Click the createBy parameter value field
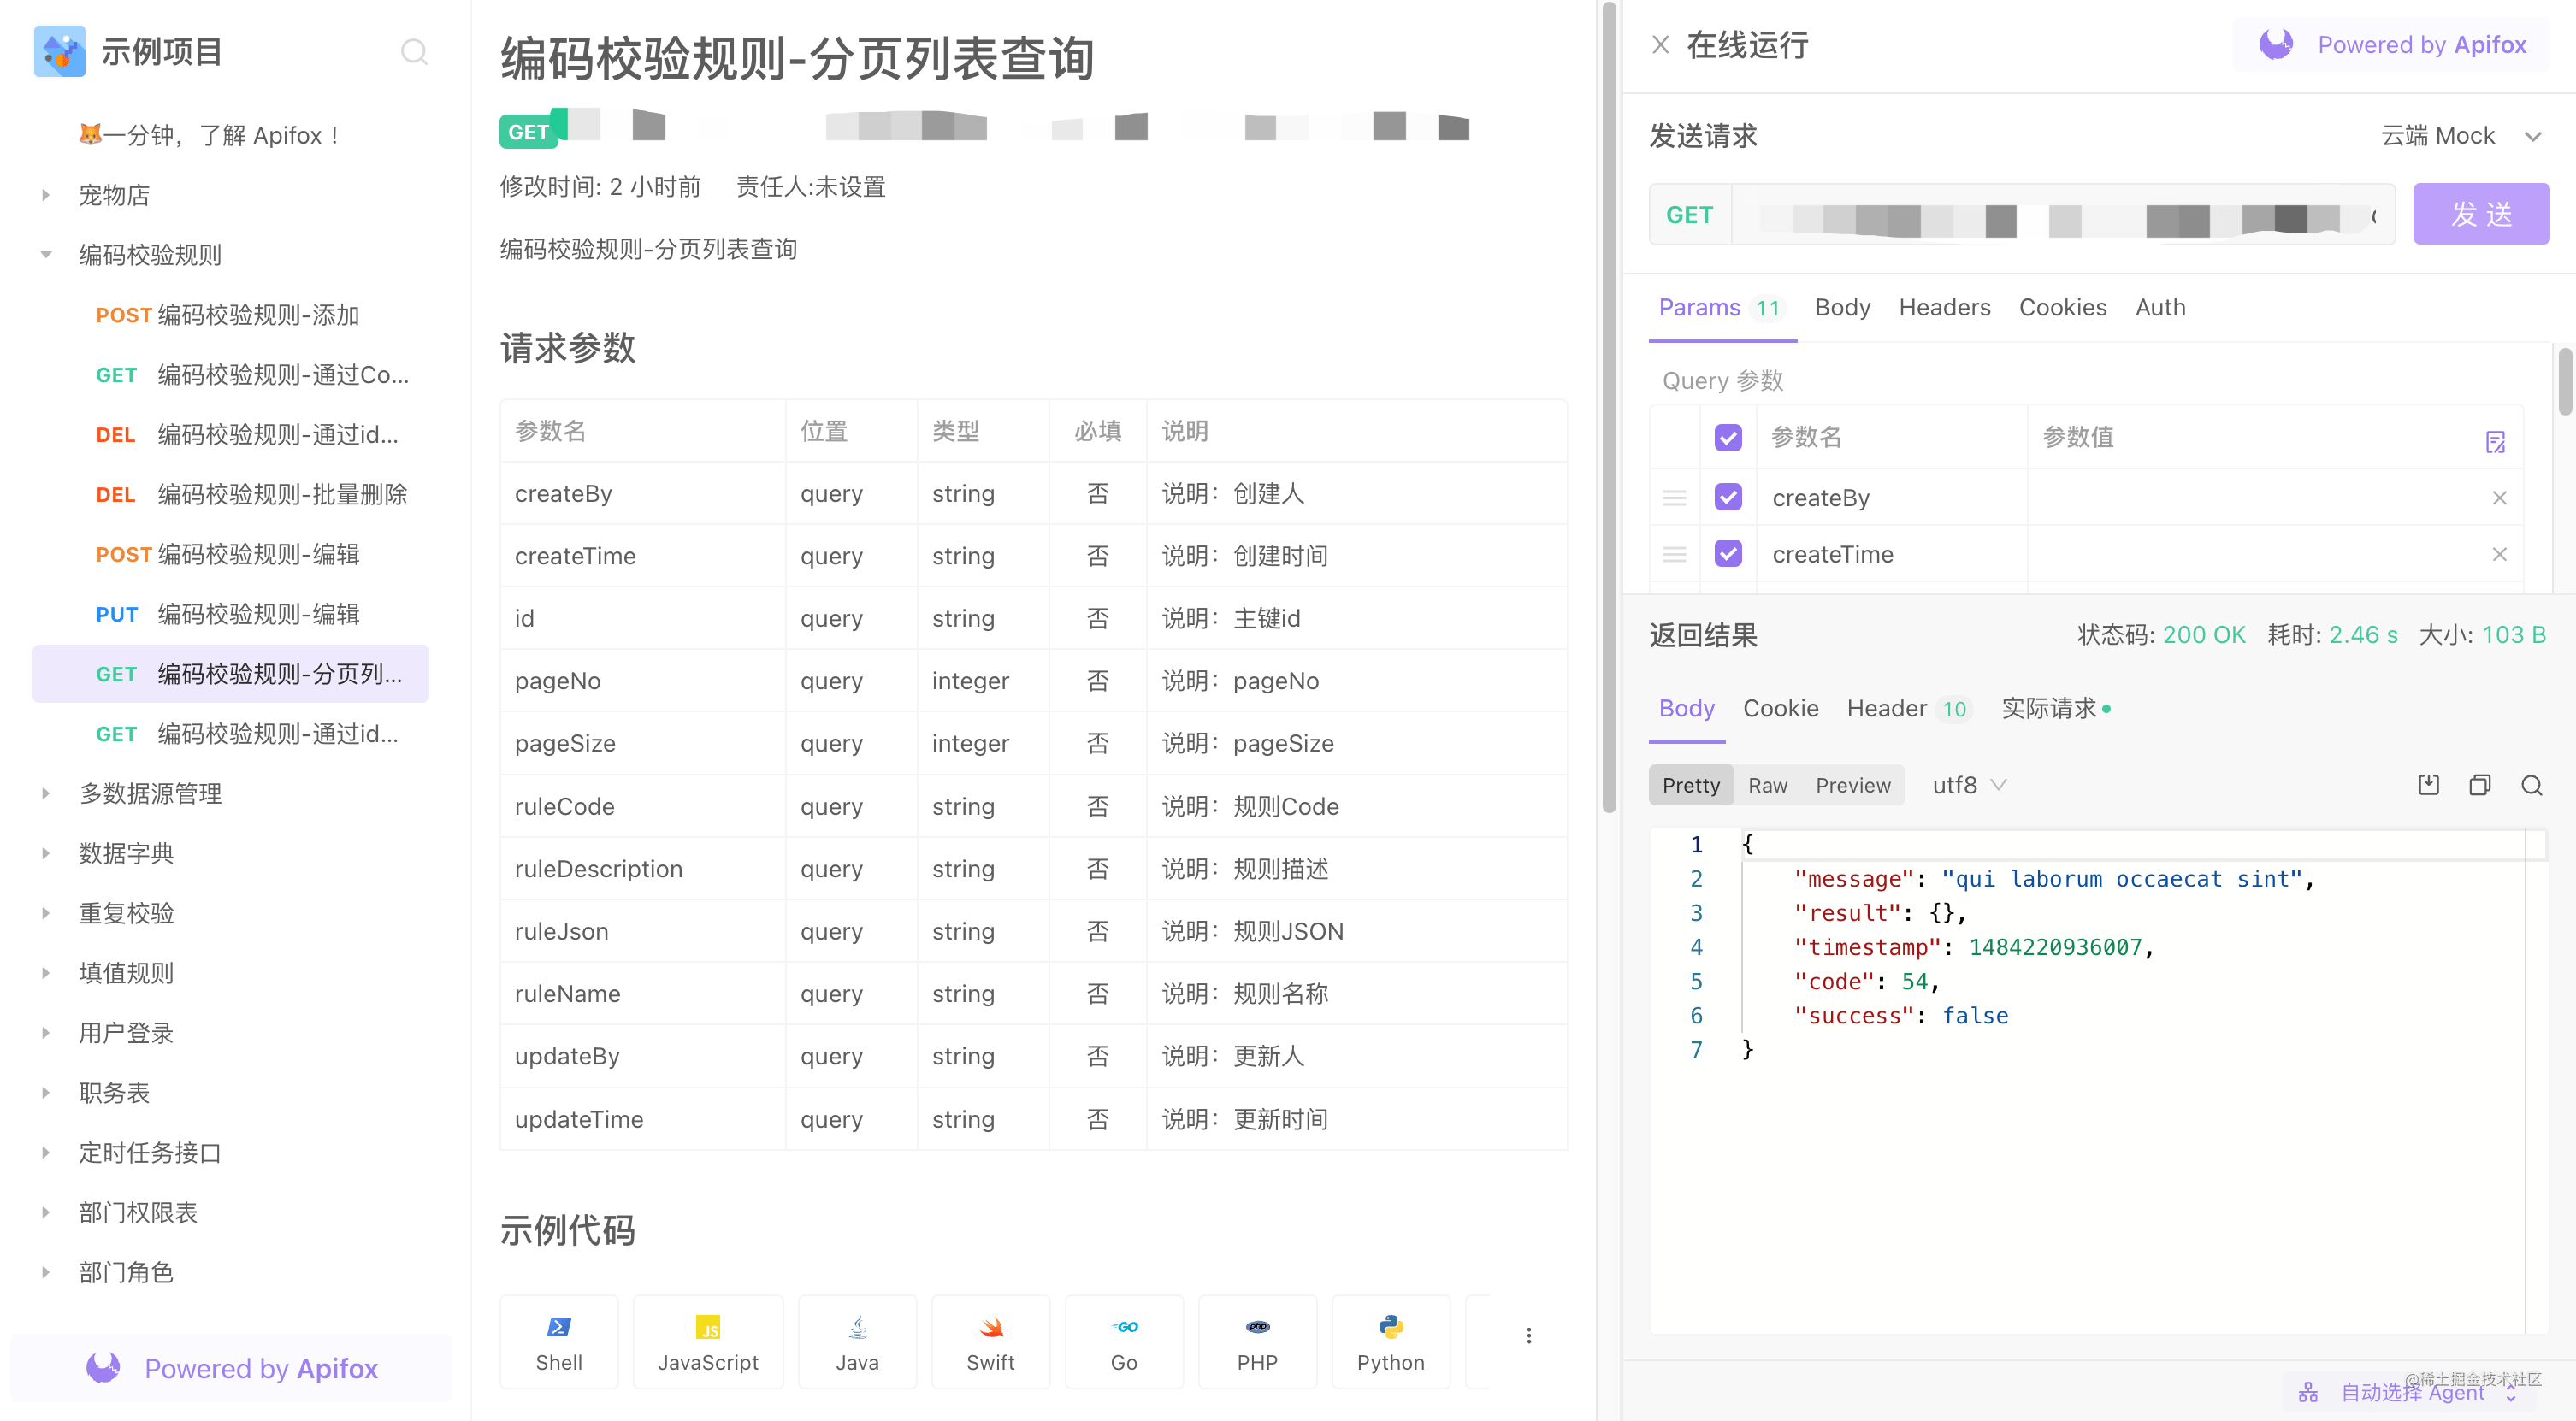 2250,498
